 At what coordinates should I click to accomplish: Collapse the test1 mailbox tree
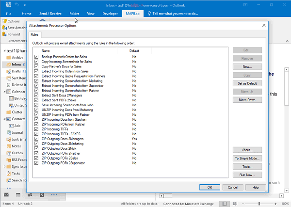pyautogui.click(x=4, y=50)
